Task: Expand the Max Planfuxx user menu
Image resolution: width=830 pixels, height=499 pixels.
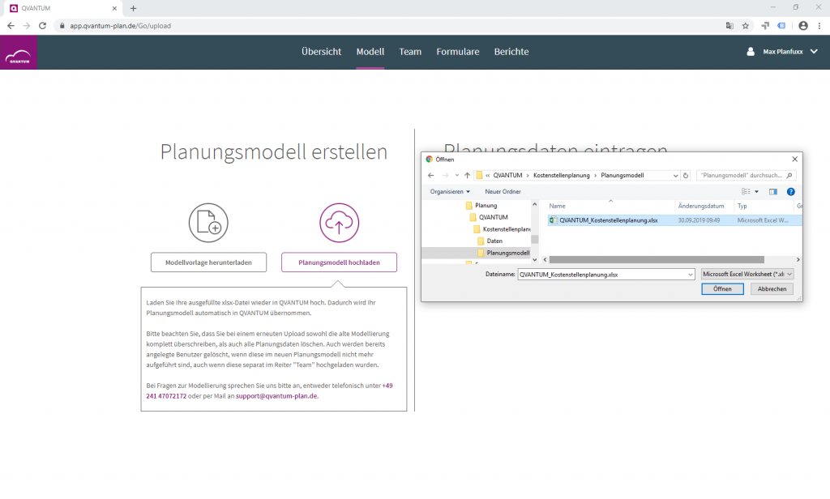Action: (x=814, y=52)
